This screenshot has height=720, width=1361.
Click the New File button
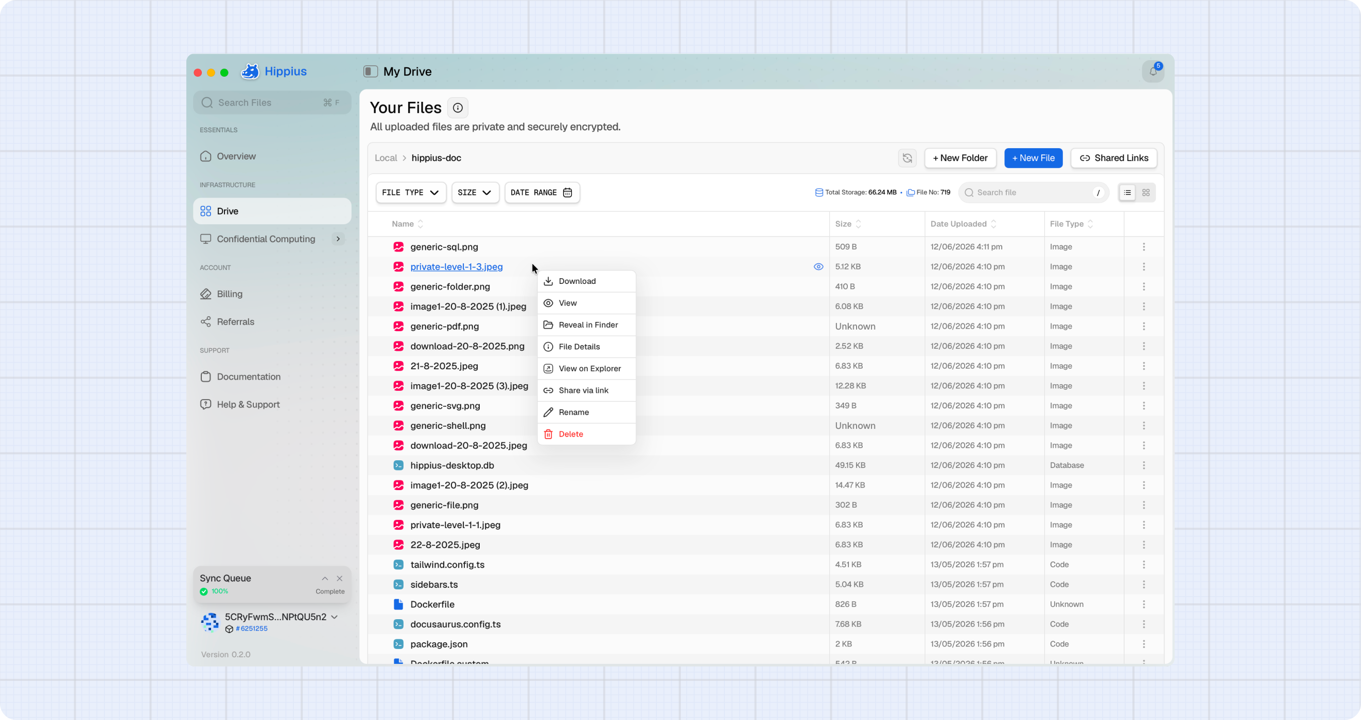[1034, 158]
